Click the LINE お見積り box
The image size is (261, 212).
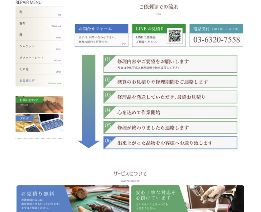(x=159, y=35)
